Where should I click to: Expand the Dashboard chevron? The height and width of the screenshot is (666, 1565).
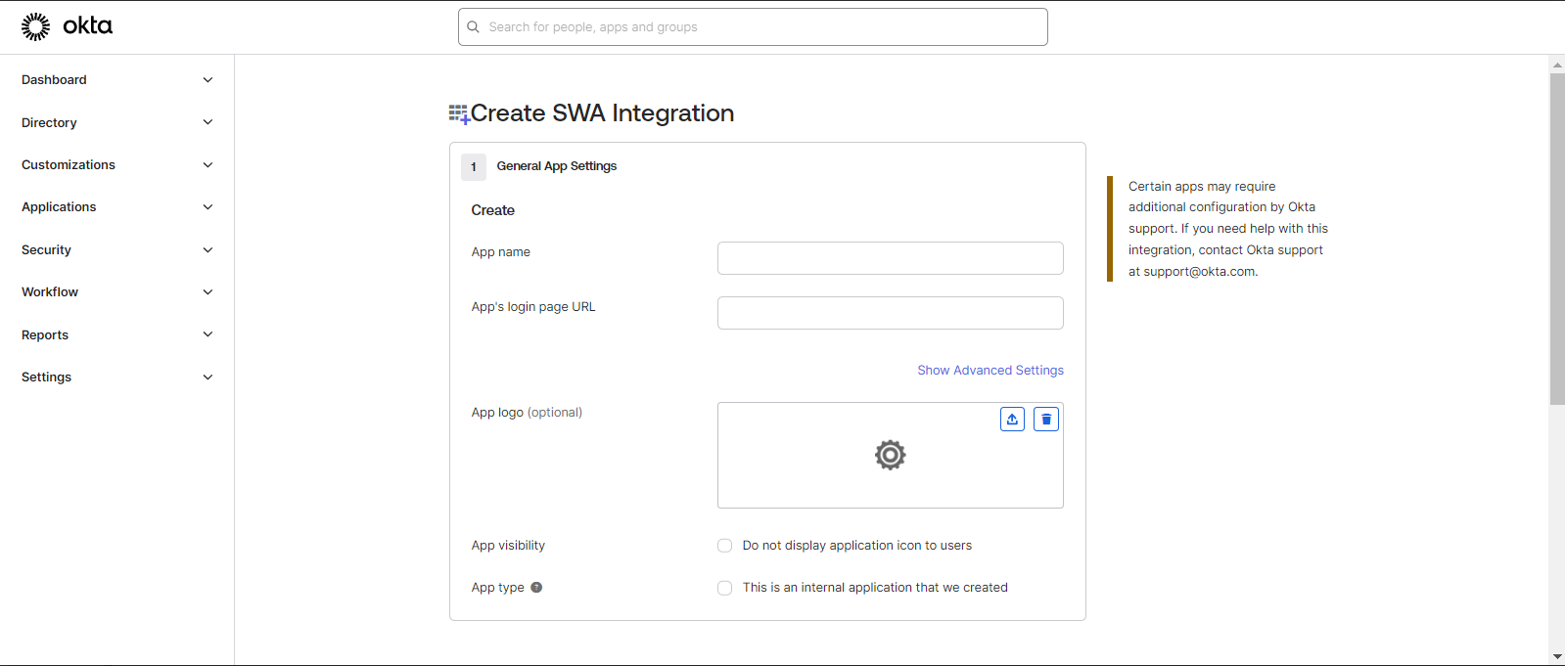[207, 80]
